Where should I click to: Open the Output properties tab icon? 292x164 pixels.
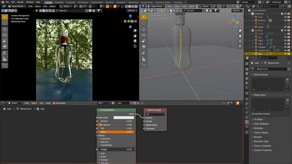pyautogui.click(x=247, y=74)
